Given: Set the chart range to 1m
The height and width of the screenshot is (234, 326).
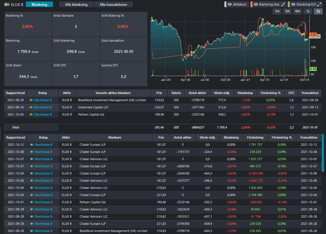Looking at the screenshot, I should pyautogui.click(x=277, y=11).
